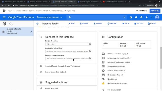The image size is (162, 91).
Task: Open the user account avatar
Action: 157,17
